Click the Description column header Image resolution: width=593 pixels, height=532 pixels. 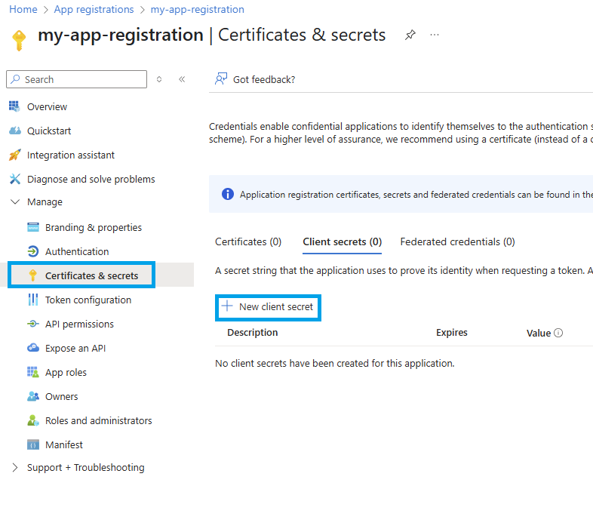point(252,333)
